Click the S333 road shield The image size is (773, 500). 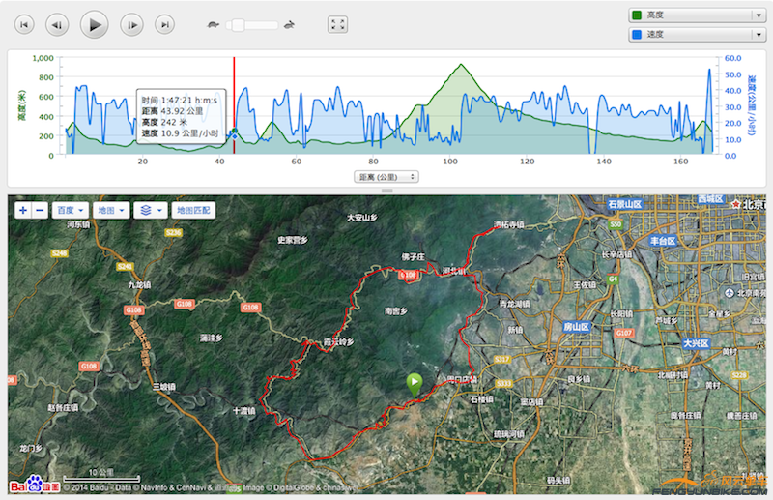(x=503, y=384)
